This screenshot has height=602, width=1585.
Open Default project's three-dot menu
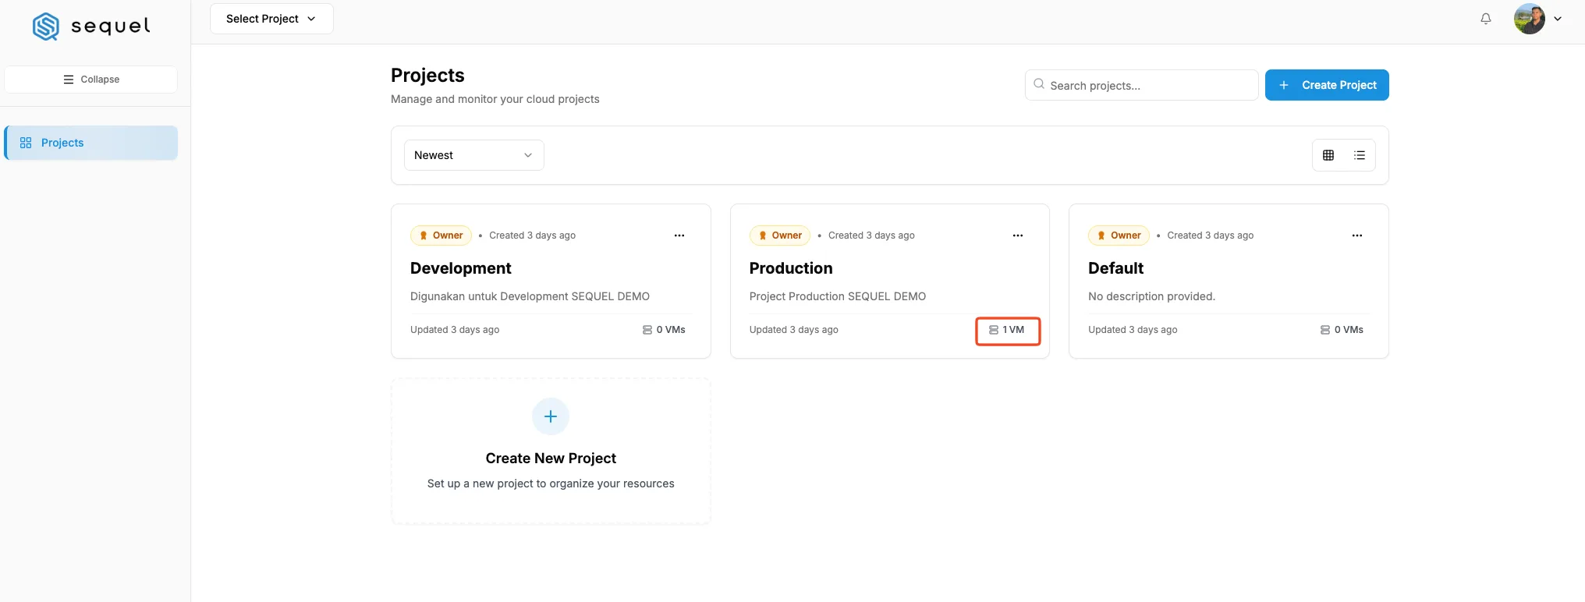click(1357, 235)
